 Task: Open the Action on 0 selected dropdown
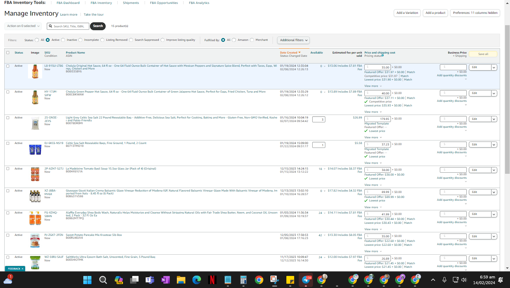tap(23, 26)
